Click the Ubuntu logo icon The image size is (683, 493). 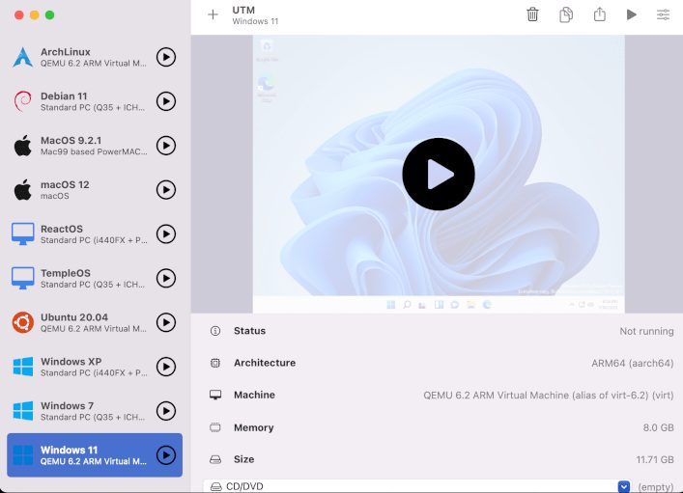[22, 322]
